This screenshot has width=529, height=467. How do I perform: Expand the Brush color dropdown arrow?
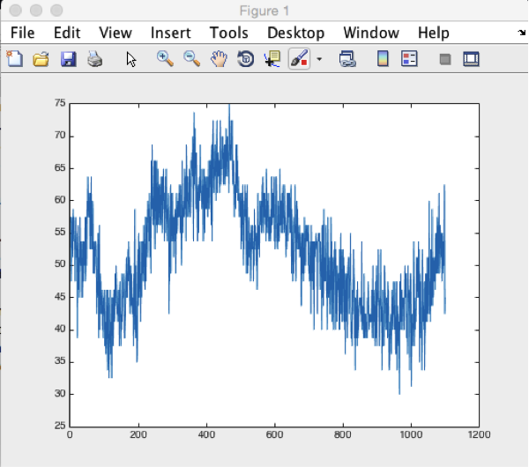[319, 60]
